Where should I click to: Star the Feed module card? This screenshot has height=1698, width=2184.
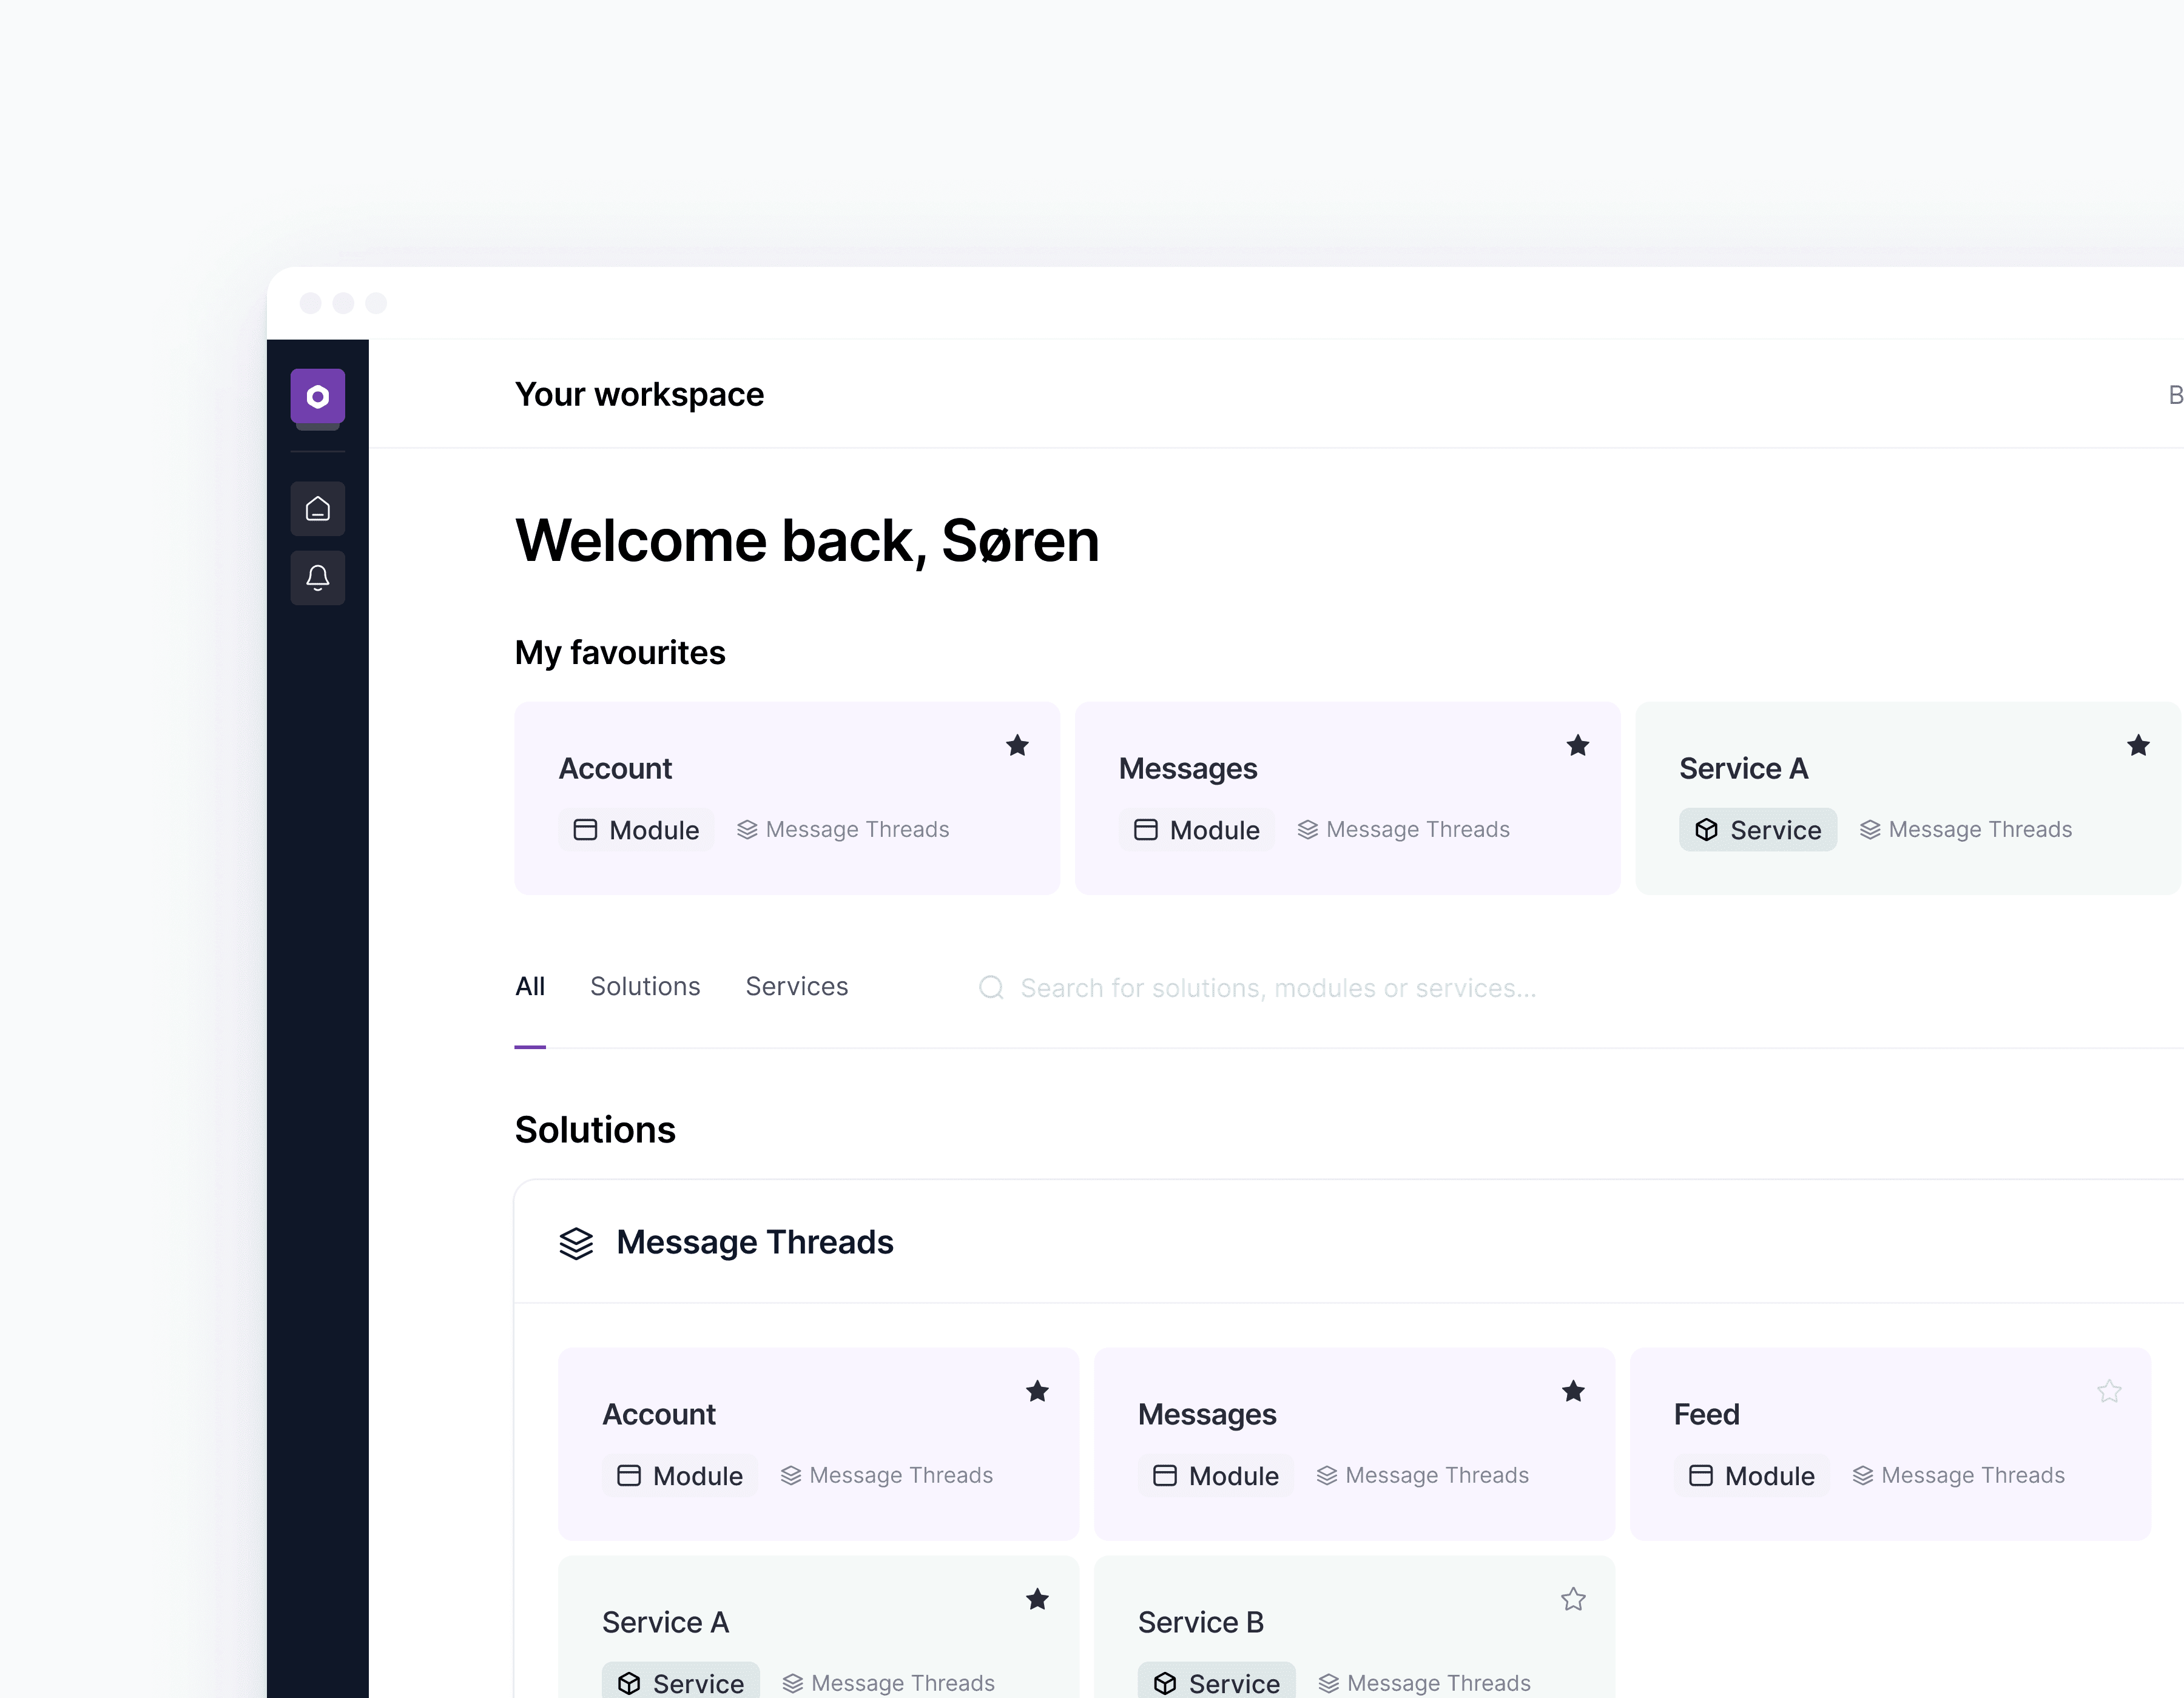pyautogui.click(x=2109, y=1391)
